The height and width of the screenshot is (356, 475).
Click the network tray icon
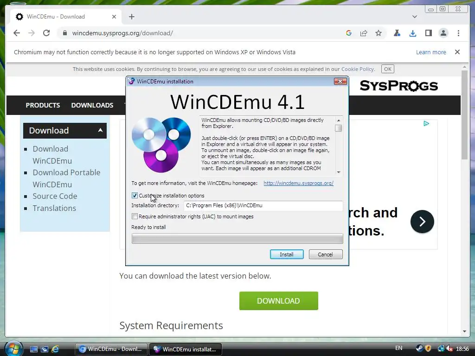[x=441, y=349]
